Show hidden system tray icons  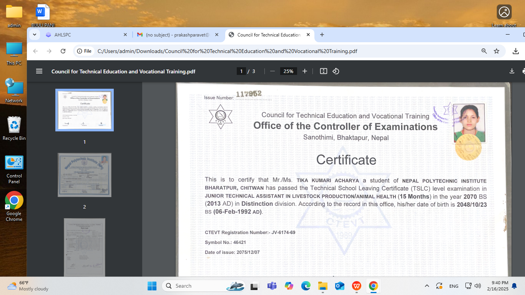pyautogui.click(x=427, y=286)
